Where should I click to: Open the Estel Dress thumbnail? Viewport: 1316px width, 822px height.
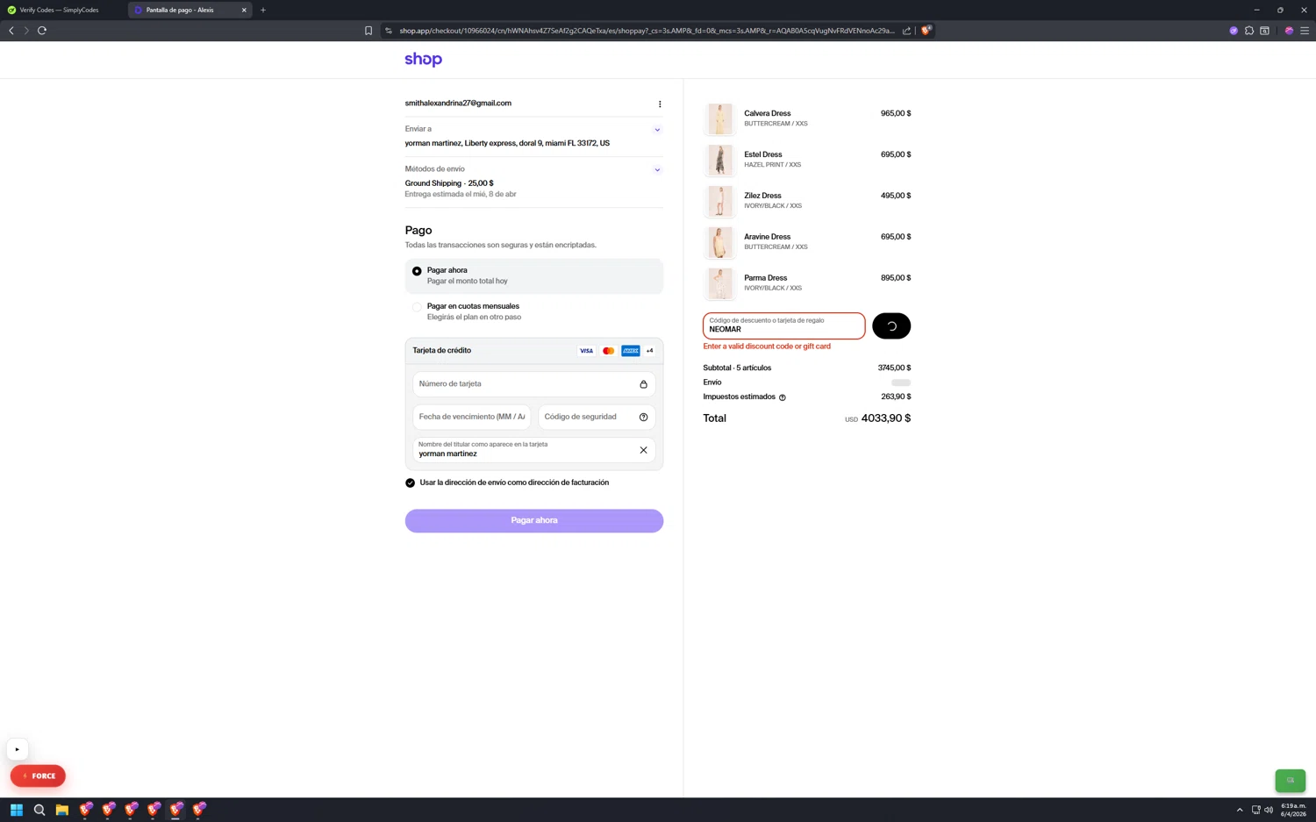click(x=720, y=160)
